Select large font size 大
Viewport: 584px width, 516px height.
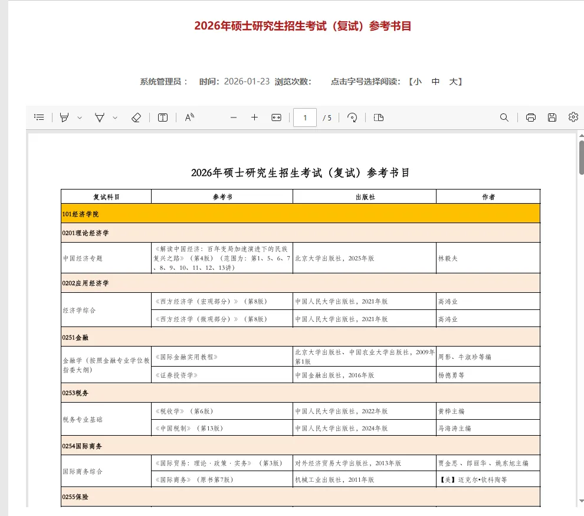tap(453, 81)
